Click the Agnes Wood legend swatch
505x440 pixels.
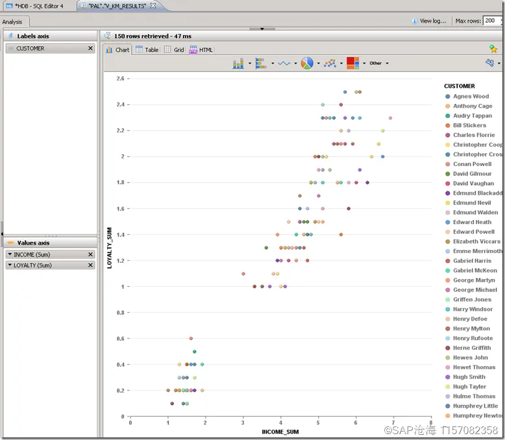click(x=447, y=96)
